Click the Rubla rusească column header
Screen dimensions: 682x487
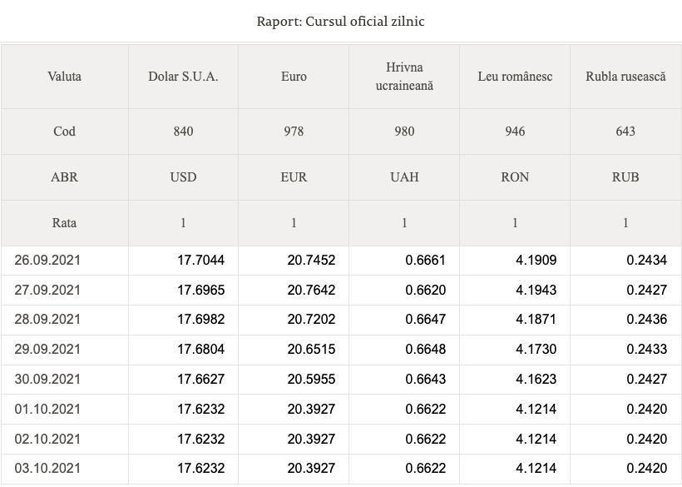[x=625, y=77]
